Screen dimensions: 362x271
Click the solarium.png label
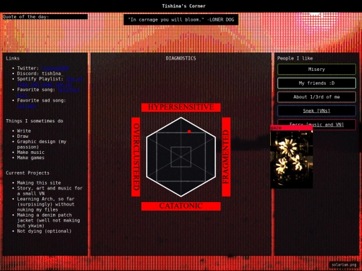[x=344, y=265]
